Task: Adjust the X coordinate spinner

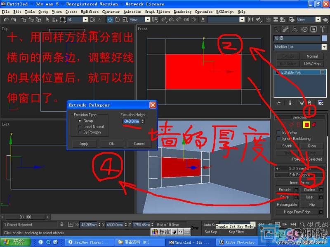Action: (99, 224)
